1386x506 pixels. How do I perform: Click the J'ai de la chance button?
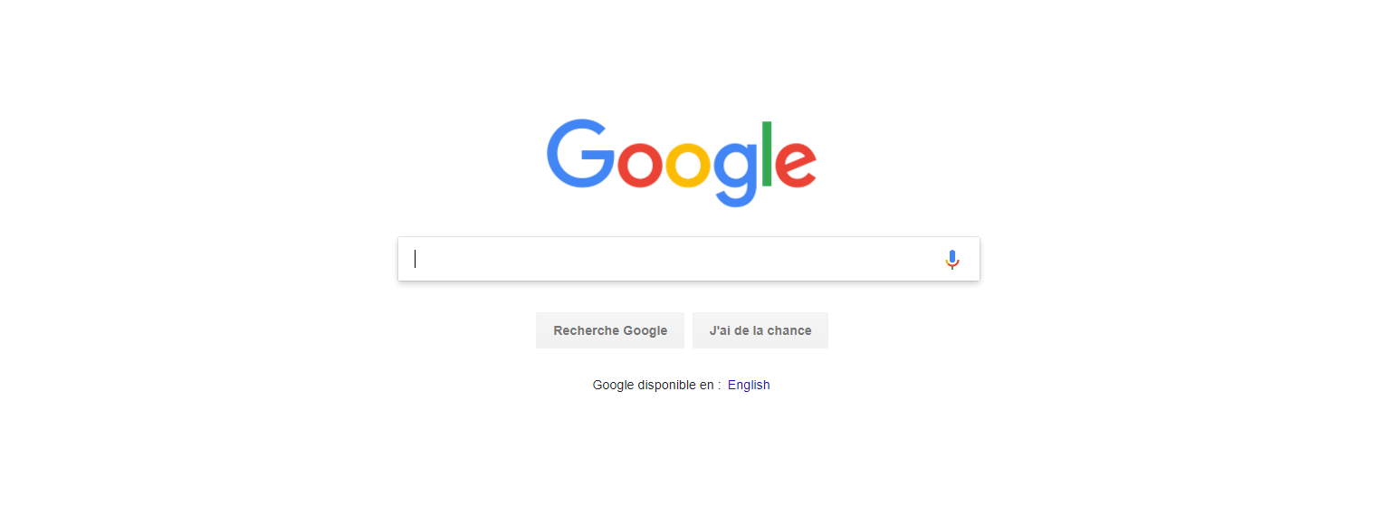760,330
